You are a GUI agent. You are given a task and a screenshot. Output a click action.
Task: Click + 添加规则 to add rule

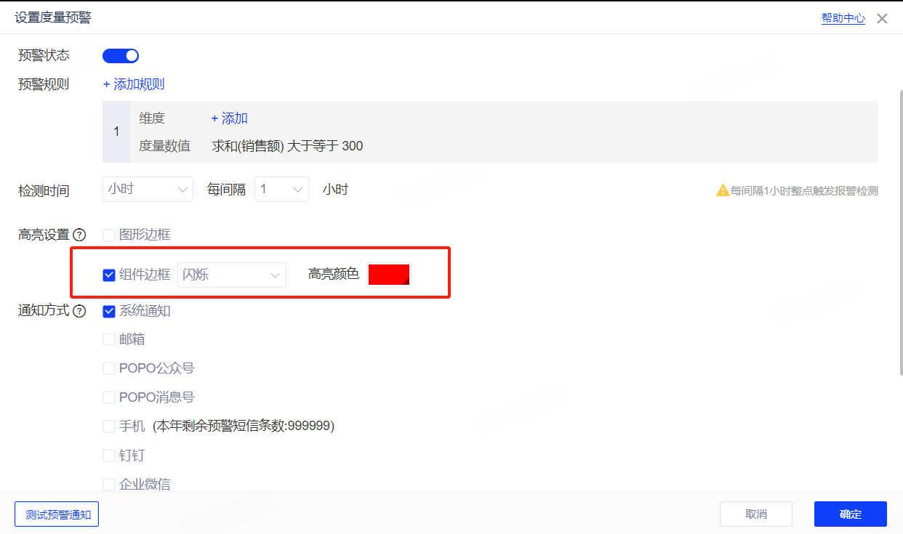(134, 84)
